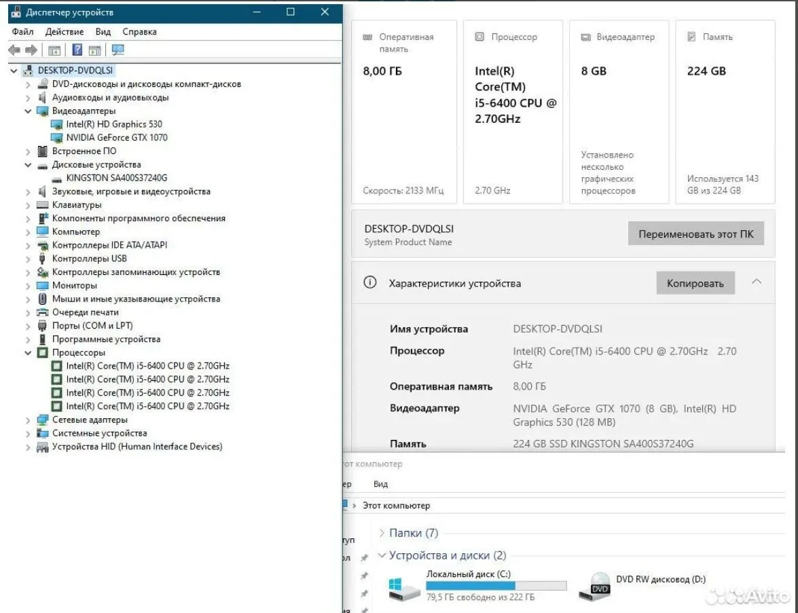Viewport: 798px width, 613px height.
Task: Click the Встроенное ПО firmware chip icon
Action: coord(43,151)
